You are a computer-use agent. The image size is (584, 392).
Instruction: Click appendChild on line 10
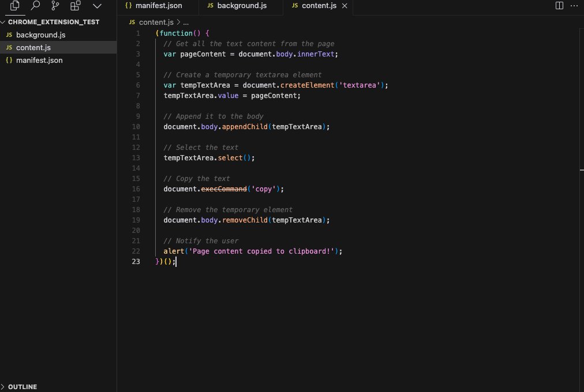(245, 127)
